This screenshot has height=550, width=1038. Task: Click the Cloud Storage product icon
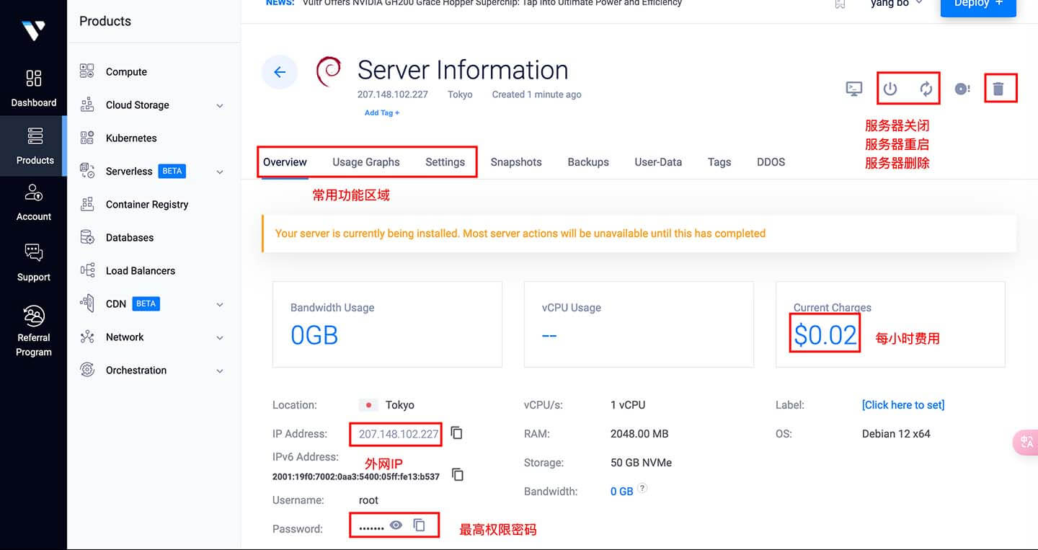87,105
